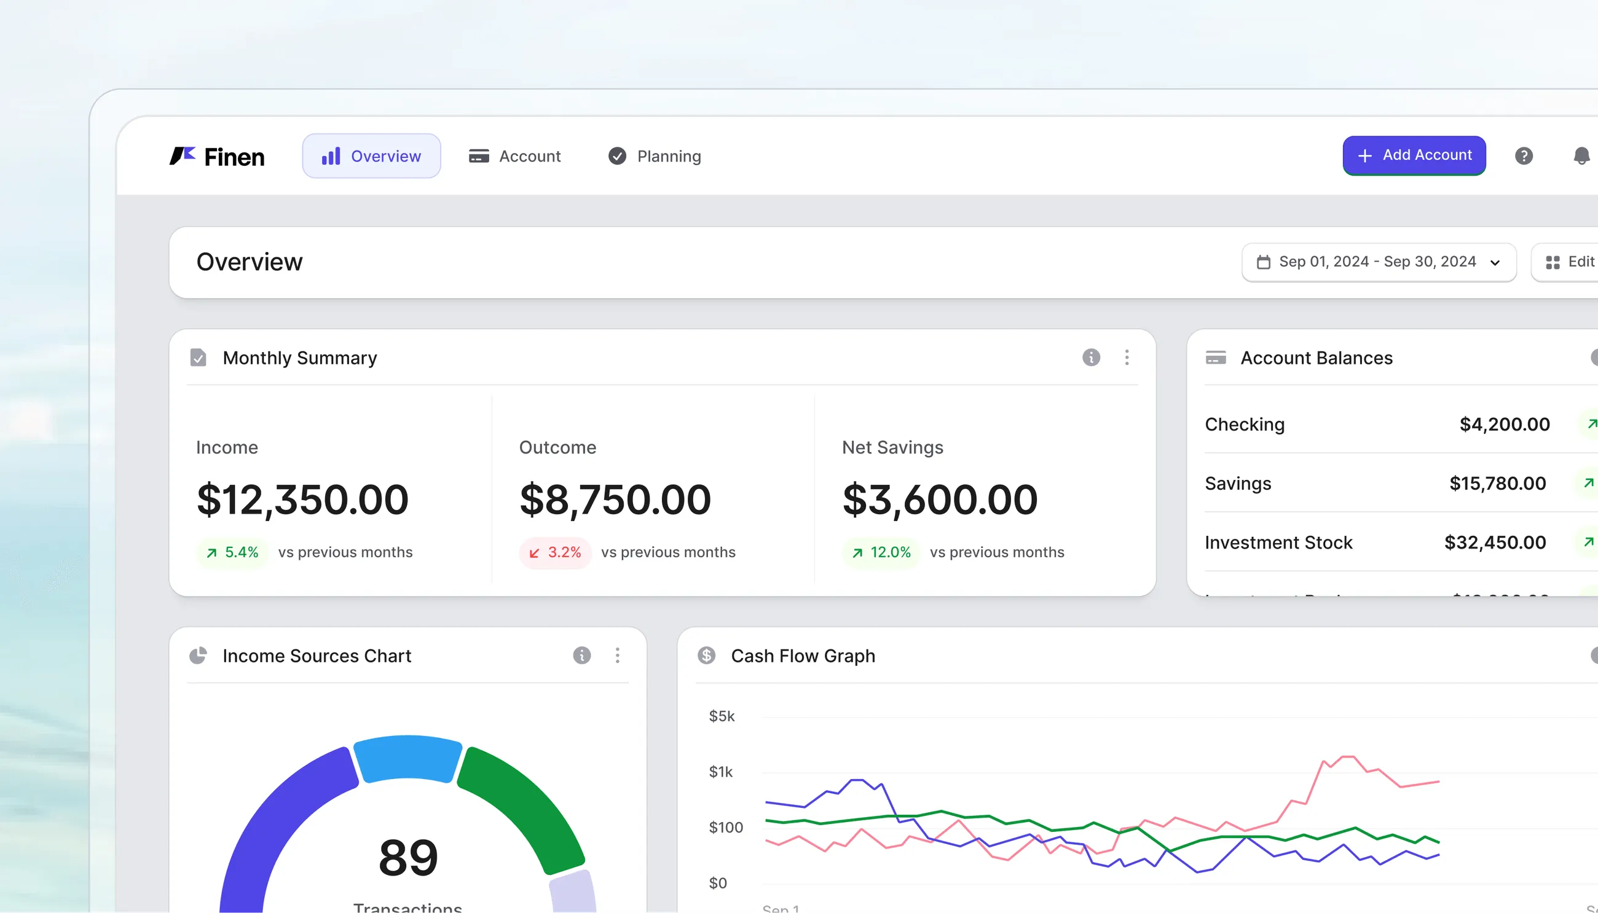Open Monthly Summary three-dot menu

pyautogui.click(x=1127, y=358)
